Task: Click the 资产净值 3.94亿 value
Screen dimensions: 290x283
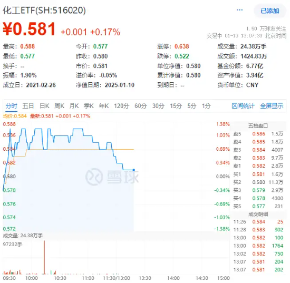Action: [x=255, y=75]
